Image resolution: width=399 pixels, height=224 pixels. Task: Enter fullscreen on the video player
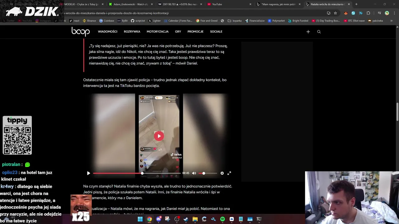(229, 173)
